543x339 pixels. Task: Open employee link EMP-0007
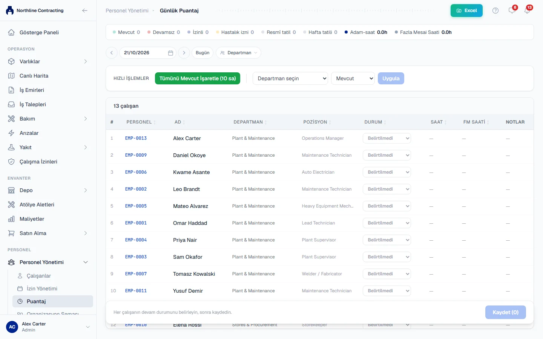(x=136, y=274)
